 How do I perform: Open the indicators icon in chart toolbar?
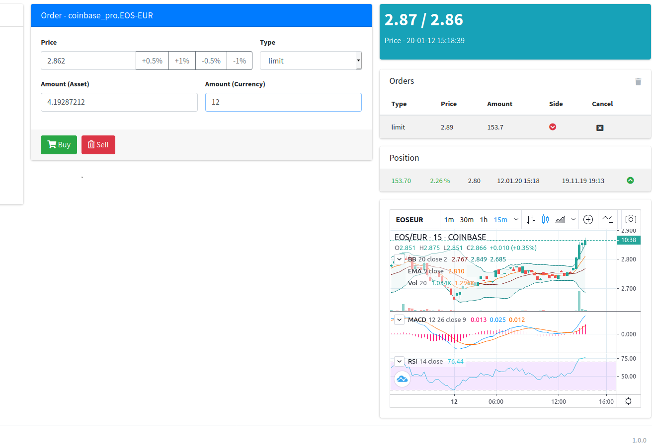click(x=608, y=219)
